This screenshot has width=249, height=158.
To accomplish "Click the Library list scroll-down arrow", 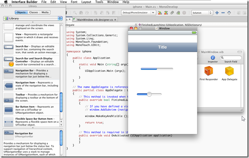I will point(61,125).
